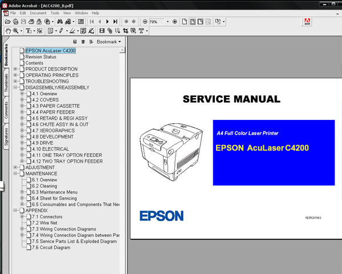342x274 pixels.
Task: Select the 4.10 ELECTRICAL bookmark
Action: (x=51, y=149)
